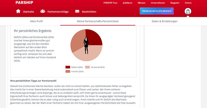The height and width of the screenshot is (108, 207).
Task: Click the PARSHIP logo
Action: point(24,3)
